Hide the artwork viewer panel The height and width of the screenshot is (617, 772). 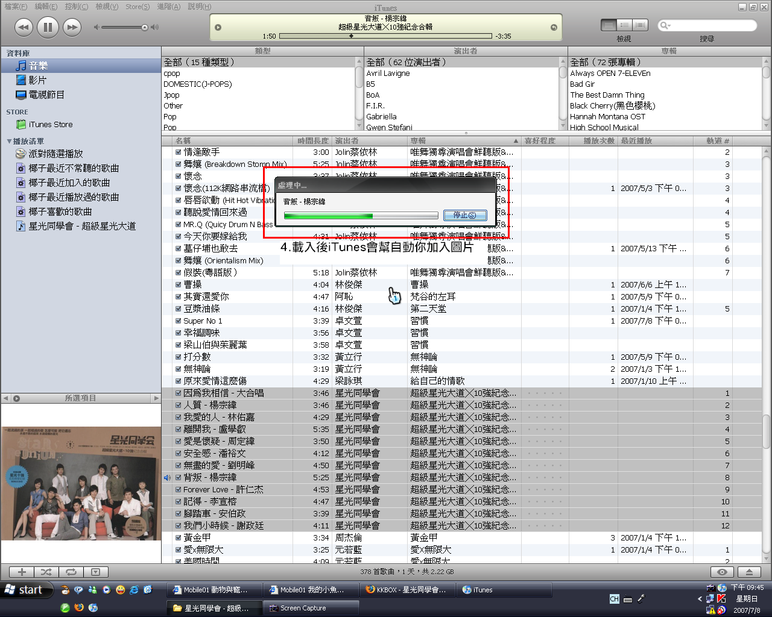pos(95,572)
